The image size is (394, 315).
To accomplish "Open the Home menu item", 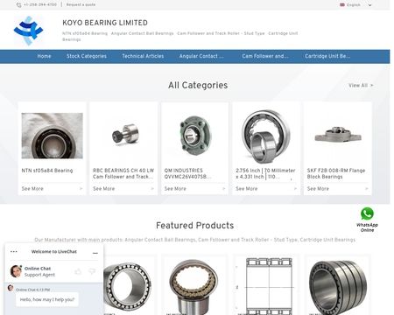I will 44,56.
